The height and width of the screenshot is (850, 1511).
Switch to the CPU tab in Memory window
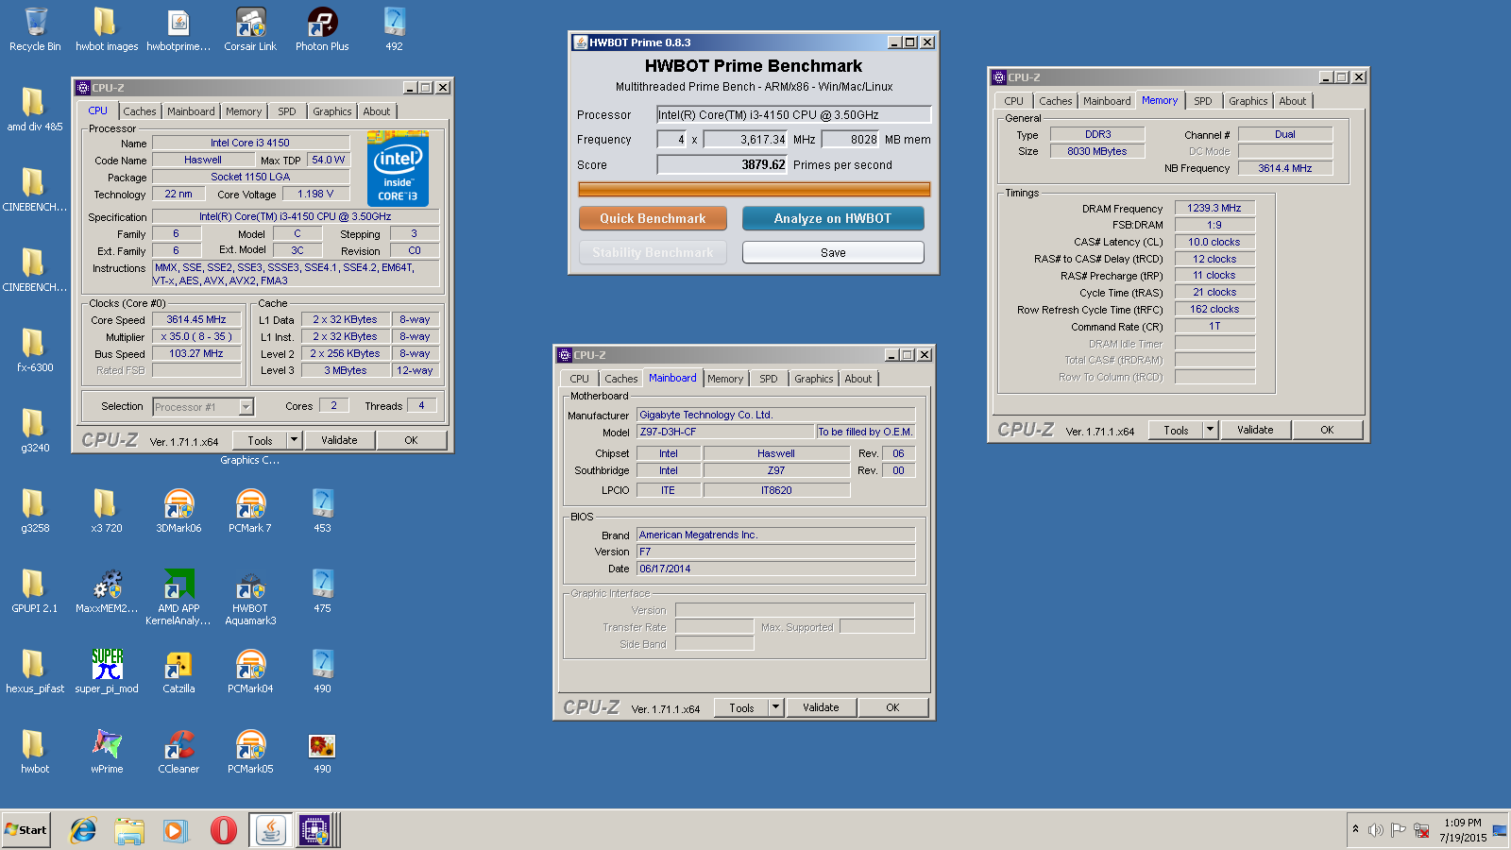[1013, 101]
